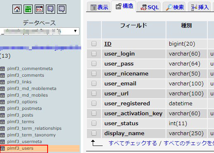Click the すべてのチェックを外す link
This screenshot has width=214, height=153.
coord(189,143)
